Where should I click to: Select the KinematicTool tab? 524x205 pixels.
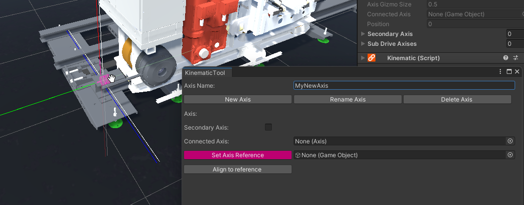pyautogui.click(x=205, y=73)
